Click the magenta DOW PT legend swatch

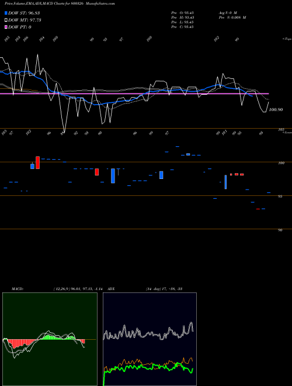(x=6, y=27)
